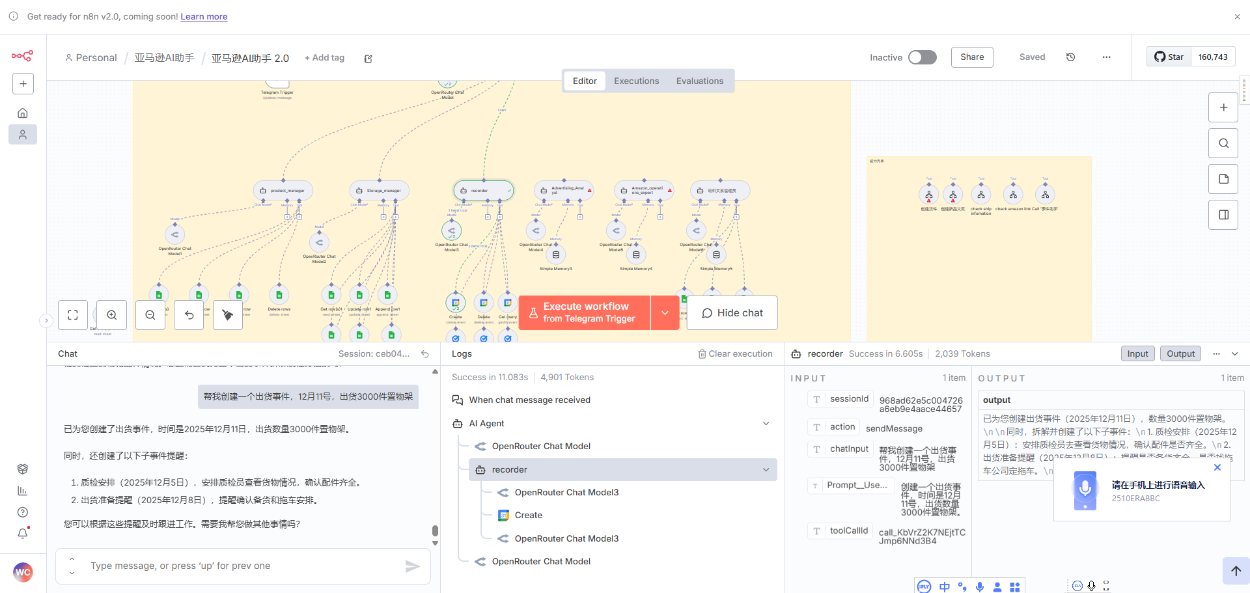Click the chat message input field

click(241, 566)
